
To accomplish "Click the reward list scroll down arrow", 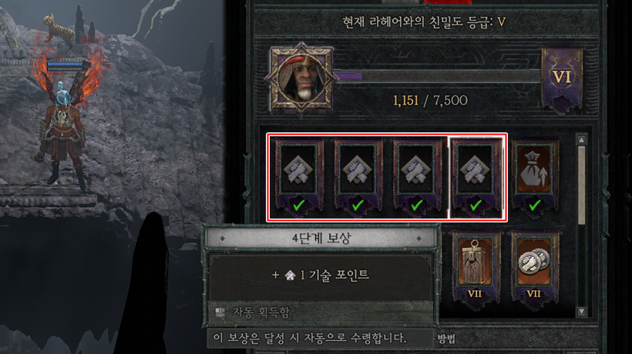I will (x=581, y=312).
